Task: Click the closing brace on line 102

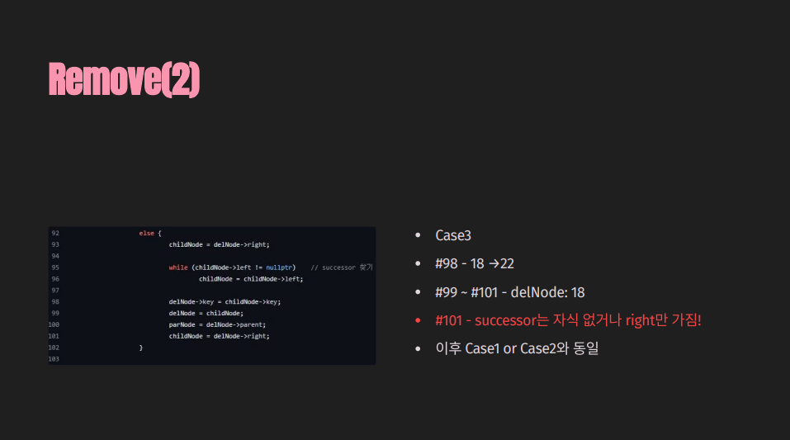Action: pos(141,348)
